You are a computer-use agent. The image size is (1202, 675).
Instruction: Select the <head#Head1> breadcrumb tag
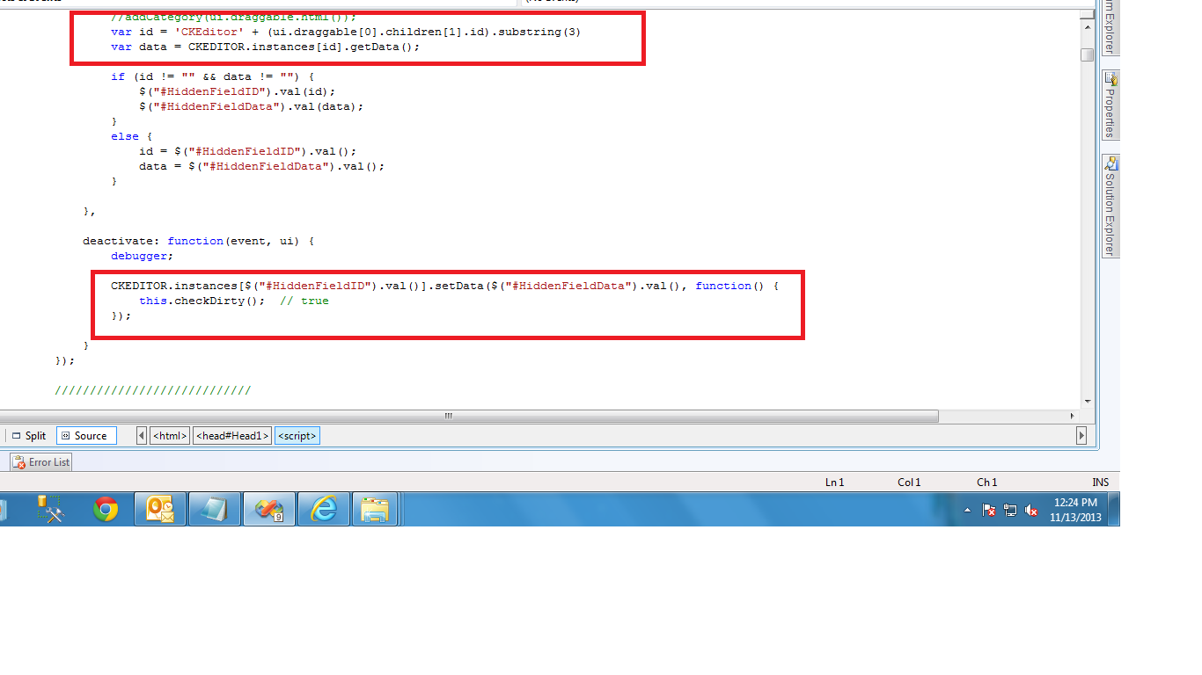click(232, 436)
